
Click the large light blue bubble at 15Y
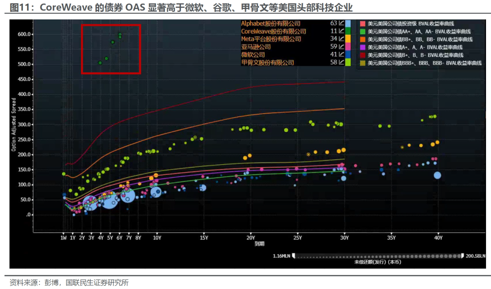(203, 188)
